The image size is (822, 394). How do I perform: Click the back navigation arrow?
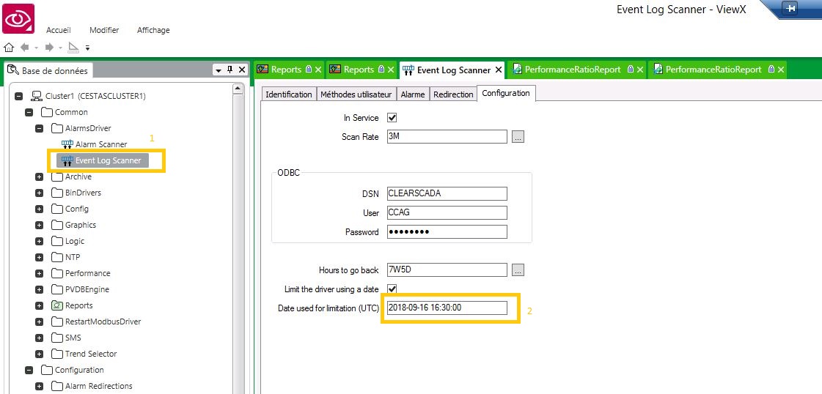(25, 48)
